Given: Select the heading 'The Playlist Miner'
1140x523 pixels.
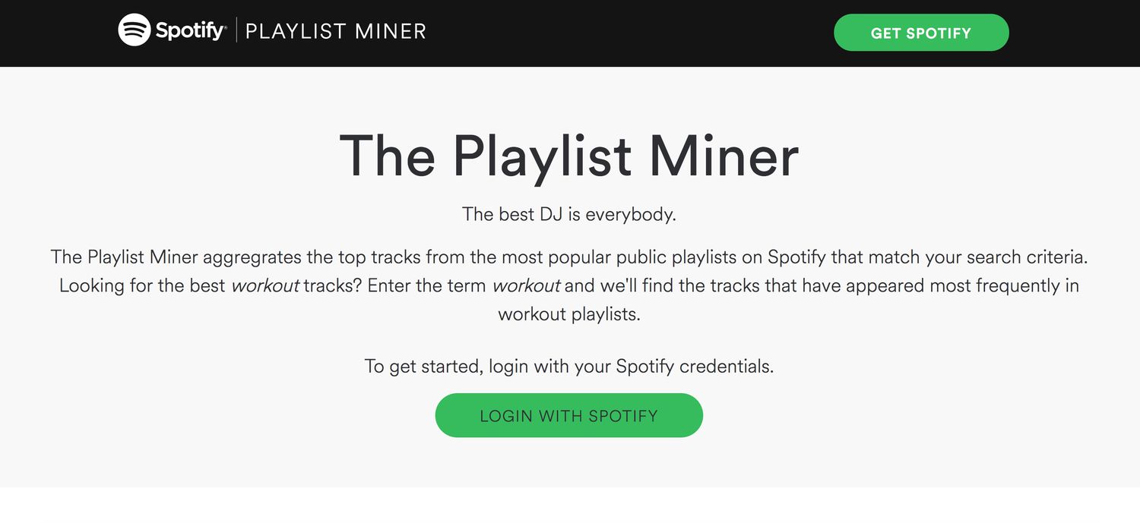Looking at the screenshot, I should point(568,156).
